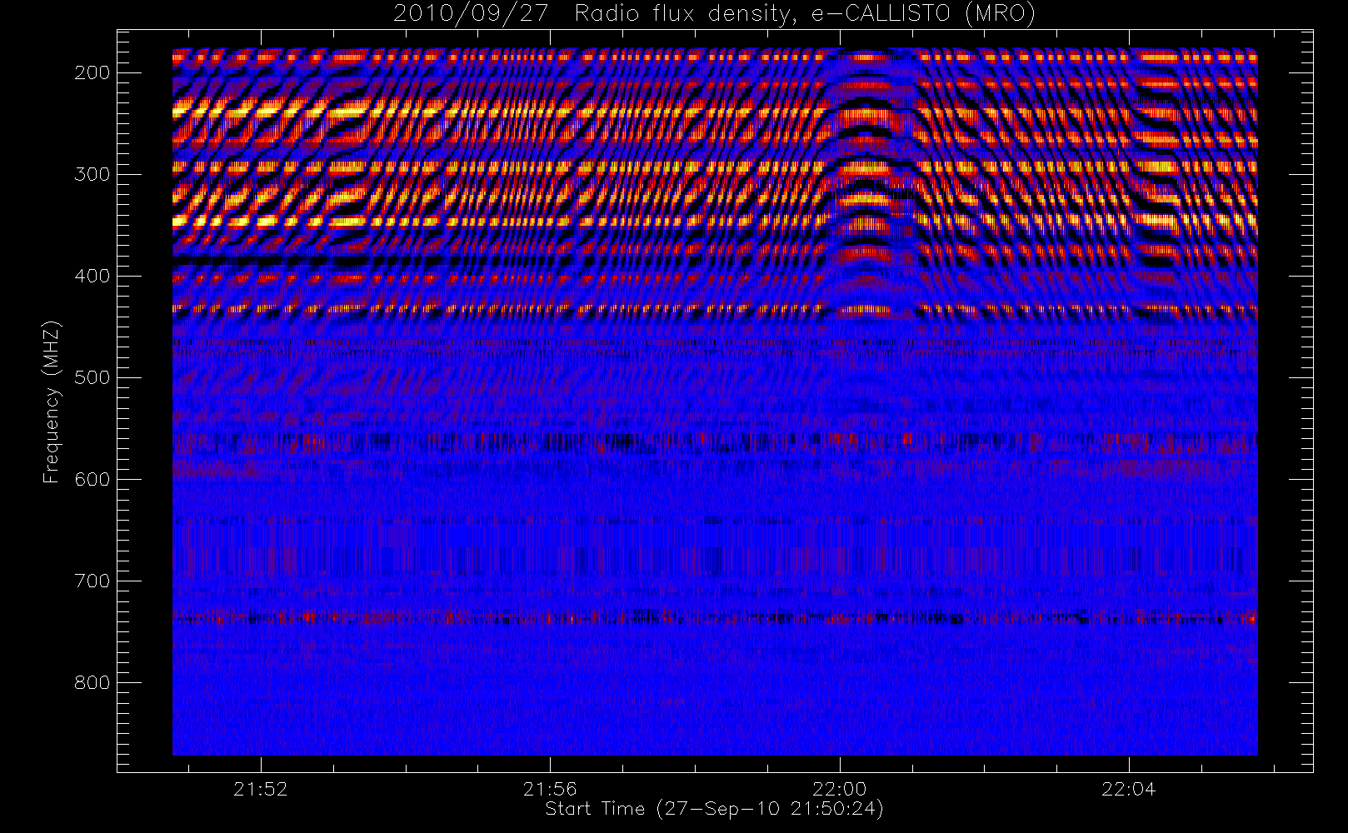Click the 800 frequency tick label
The image size is (1348, 833).
[x=92, y=682]
